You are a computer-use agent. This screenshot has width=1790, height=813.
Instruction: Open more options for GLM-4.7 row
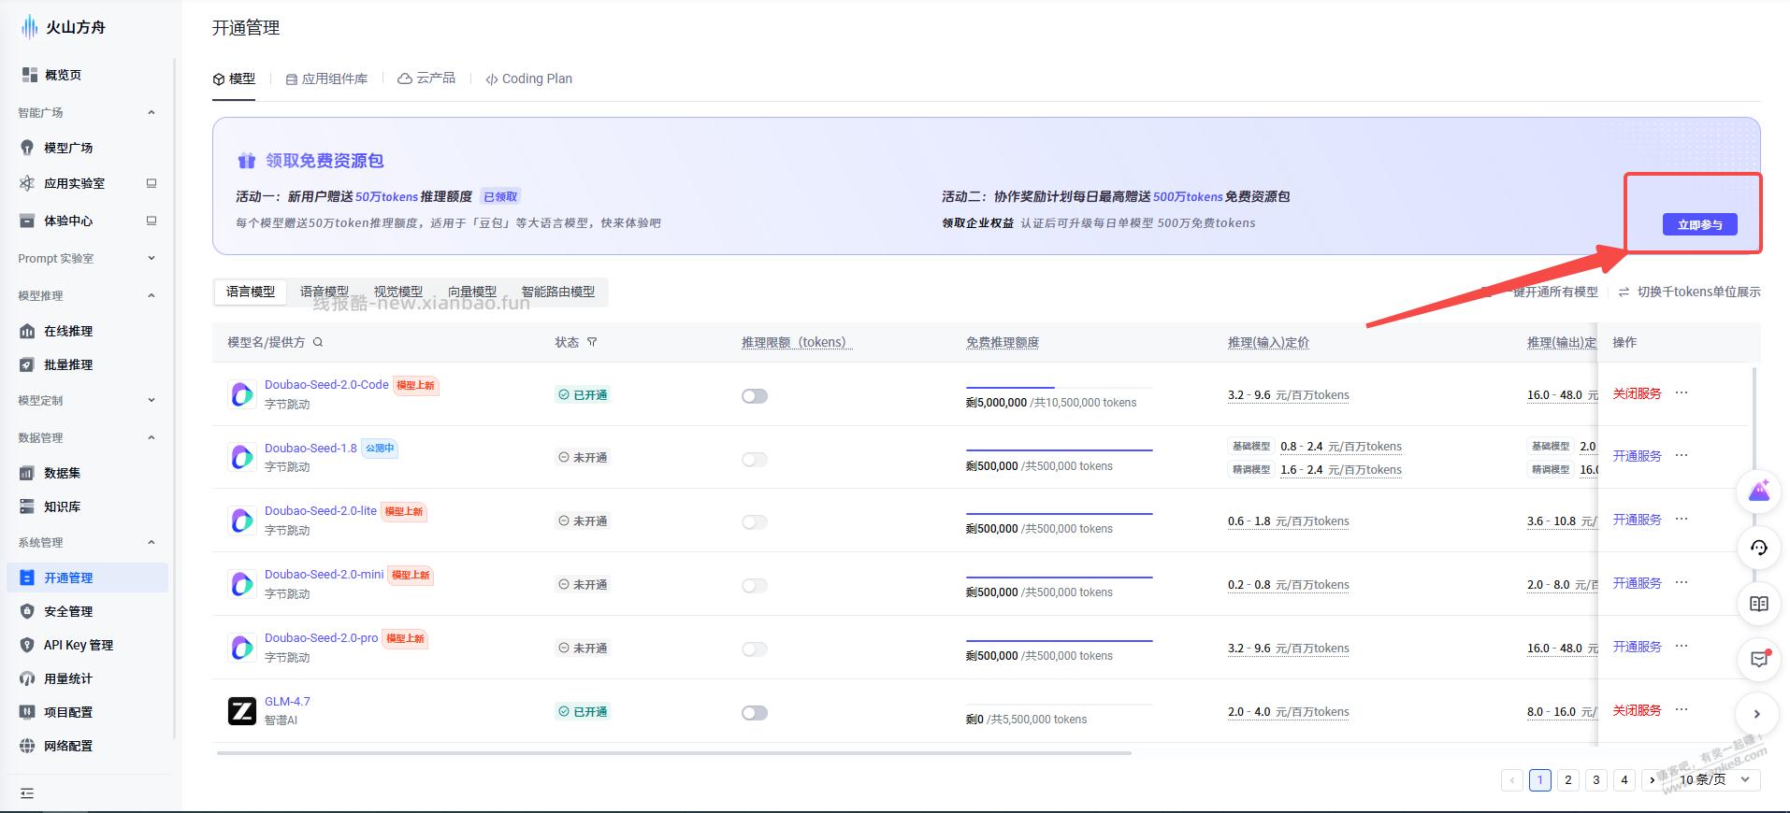(1682, 709)
